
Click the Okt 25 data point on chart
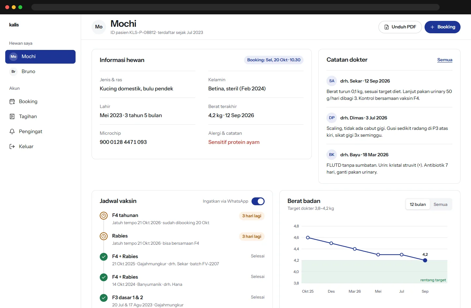[308, 238]
